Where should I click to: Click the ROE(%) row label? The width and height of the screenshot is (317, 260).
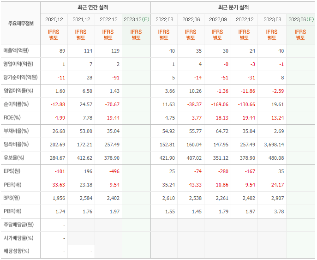12,118
